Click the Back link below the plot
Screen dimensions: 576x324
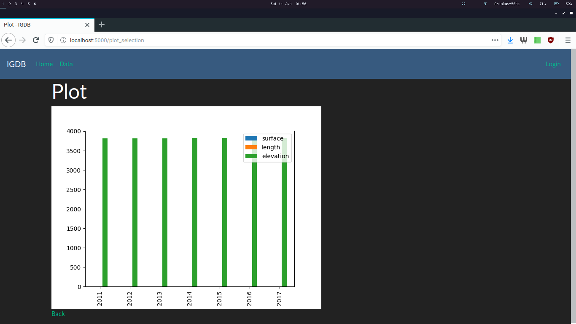(58, 314)
